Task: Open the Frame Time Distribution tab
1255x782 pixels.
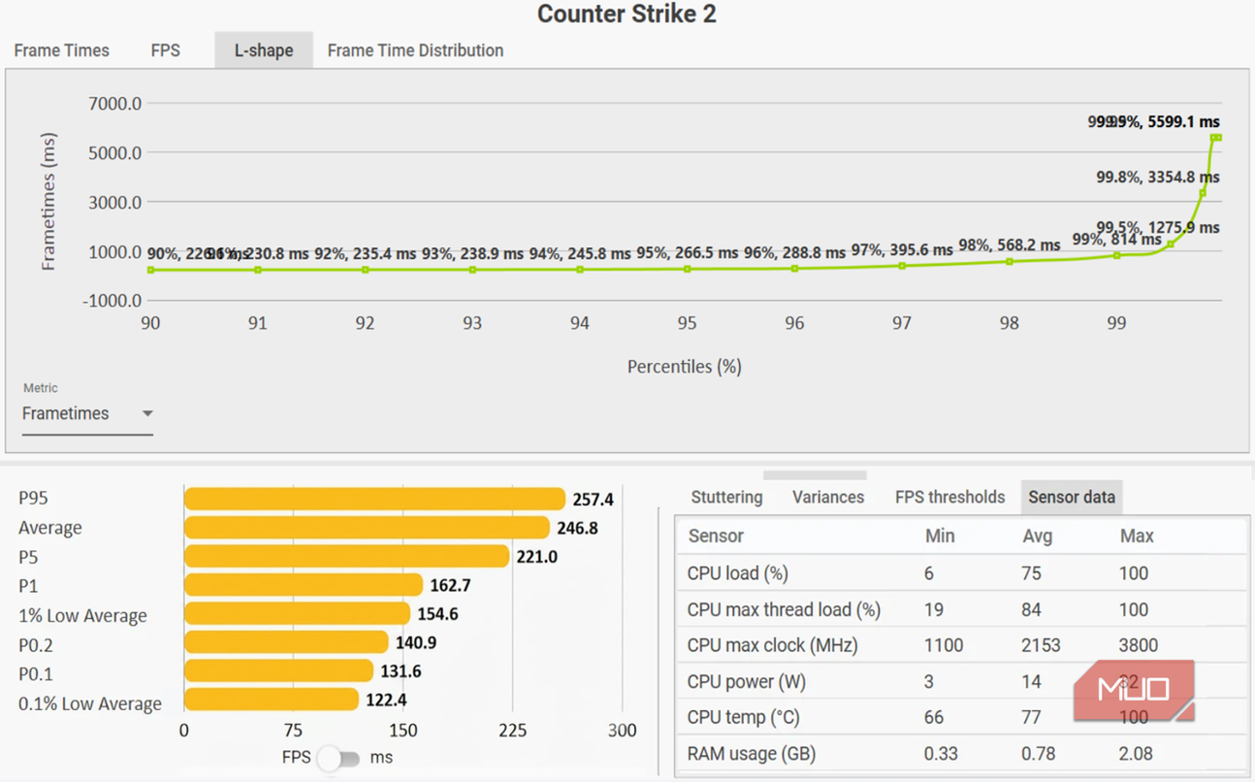Action: pos(415,50)
